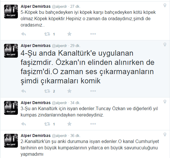Open more menu on 34 dk. tweet
The height and width of the screenshot is (158, 170).
click(93, 124)
